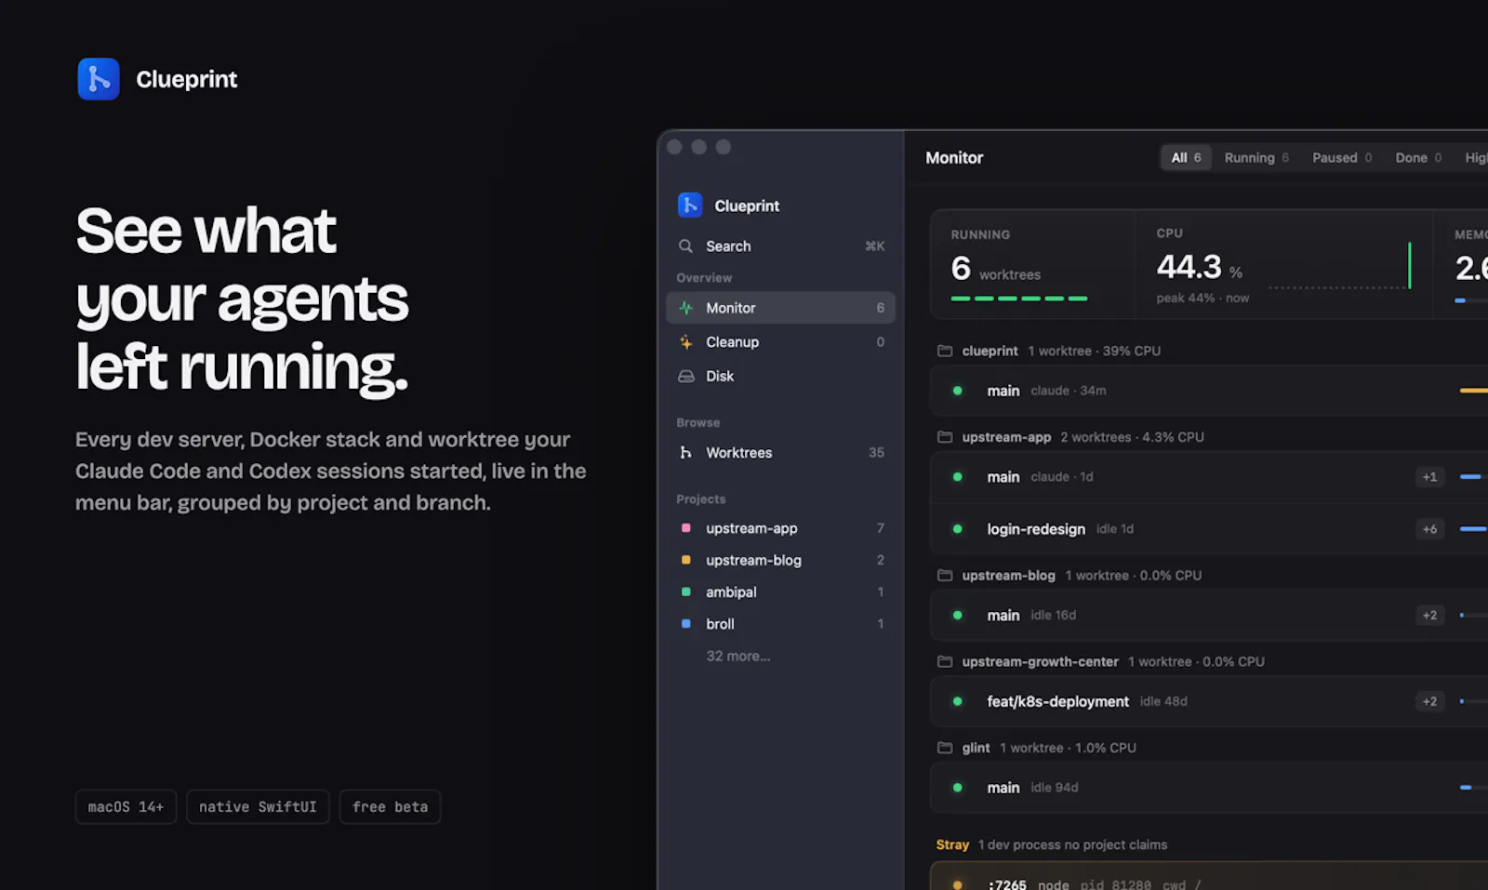Viewport: 1488px width, 890px height.
Task: Open upstream-blog main idle 16d row
Action: click(1209, 615)
